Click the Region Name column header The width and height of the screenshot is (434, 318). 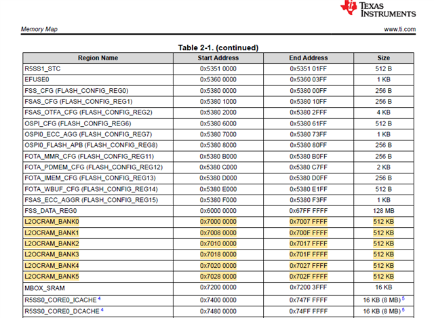pos(98,58)
